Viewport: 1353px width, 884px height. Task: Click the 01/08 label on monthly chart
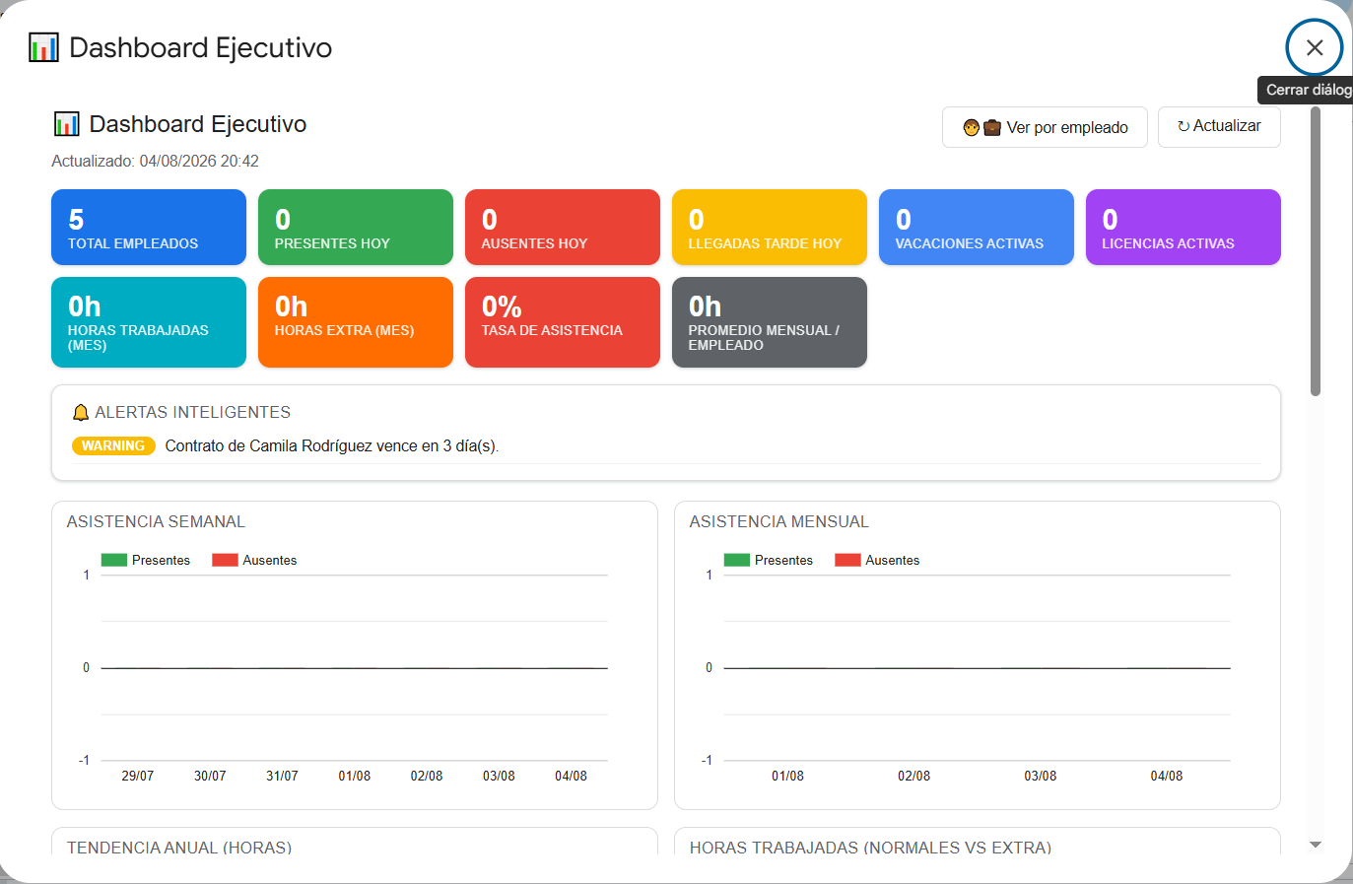tap(787, 776)
